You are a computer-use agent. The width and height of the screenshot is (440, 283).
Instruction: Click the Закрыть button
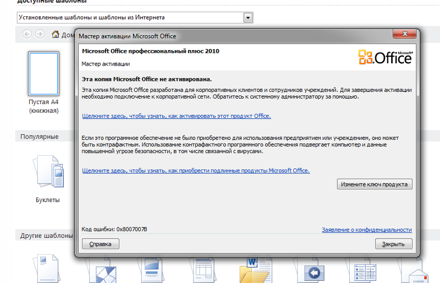coord(393,244)
